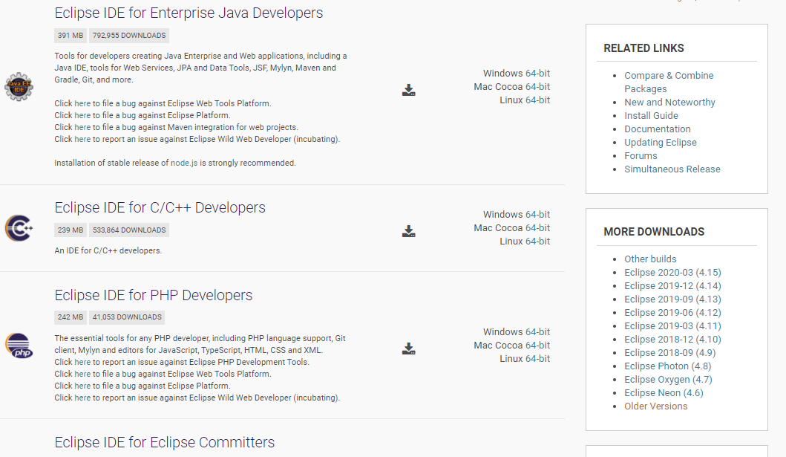Click the C/C++ package logo icon
The width and height of the screenshot is (786, 457).
(x=19, y=228)
